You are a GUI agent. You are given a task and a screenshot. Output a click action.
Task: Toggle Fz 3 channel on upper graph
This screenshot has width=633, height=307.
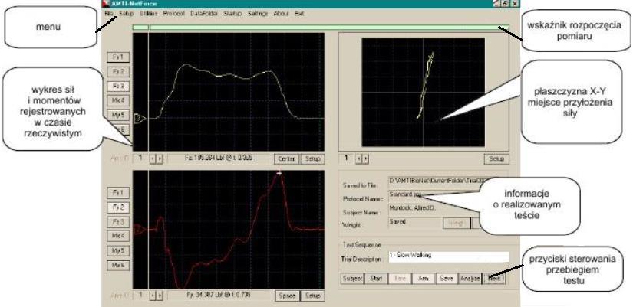click(x=118, y=86)
